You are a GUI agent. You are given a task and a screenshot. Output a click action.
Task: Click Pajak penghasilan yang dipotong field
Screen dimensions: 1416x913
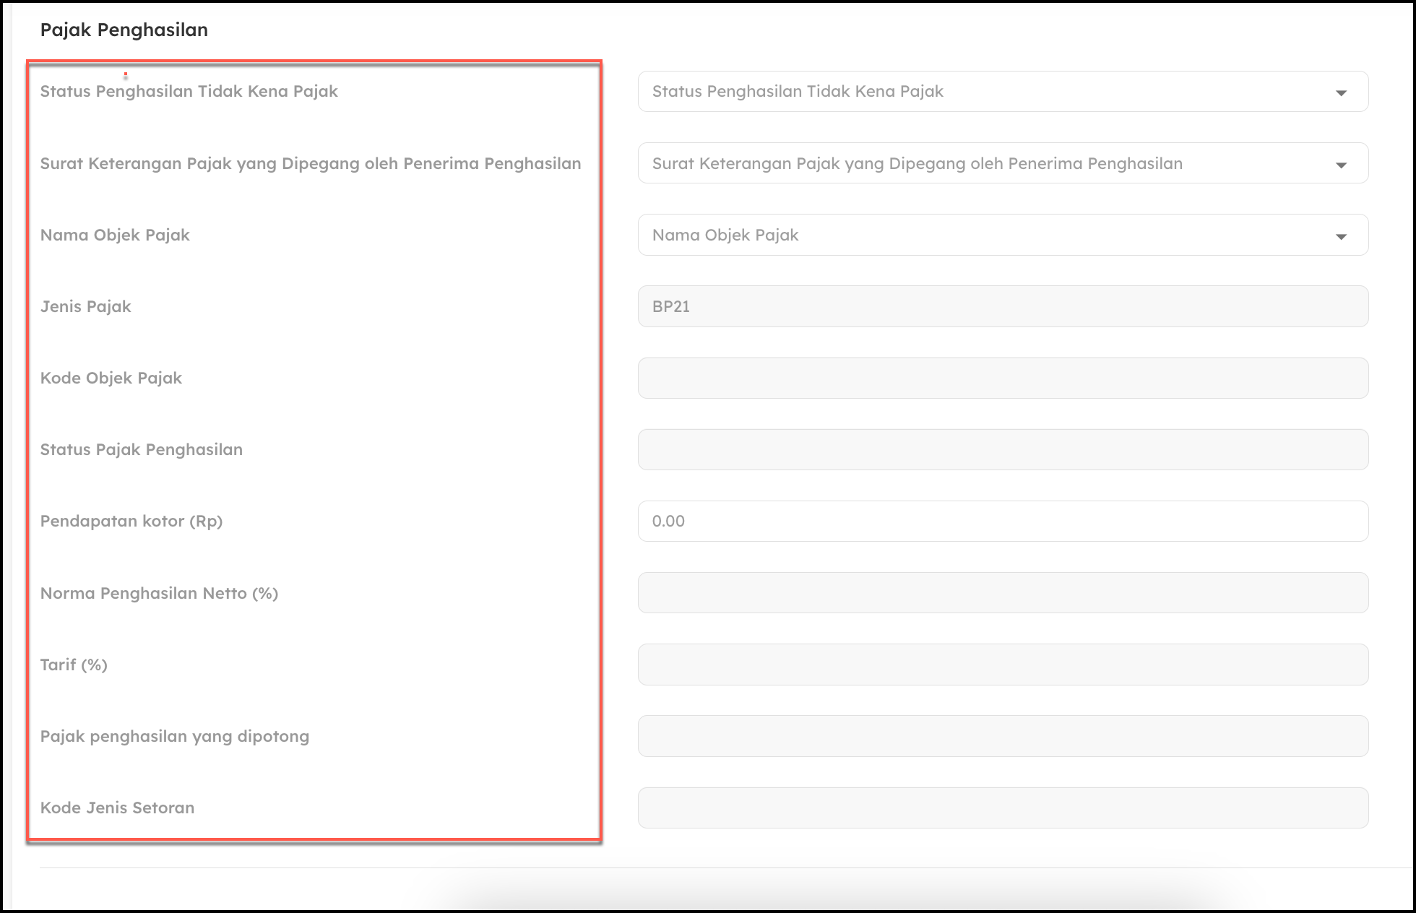click(x=1003, y=736)
